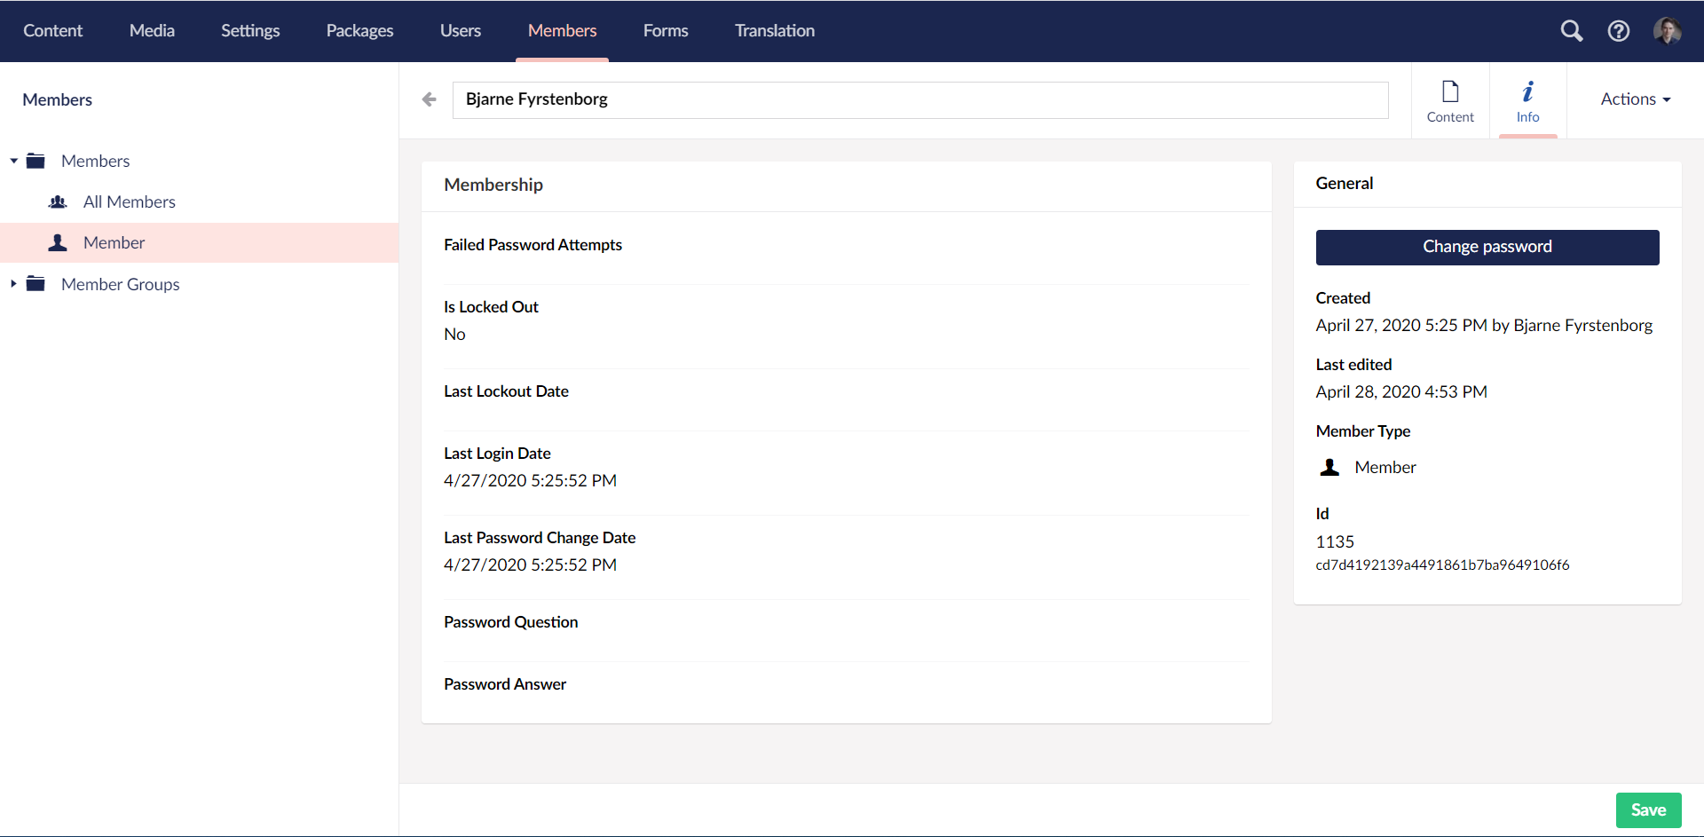This screenshot has height=837, width=1704.
Task: Switch to the Content tab
Action: click(1450, 100)
